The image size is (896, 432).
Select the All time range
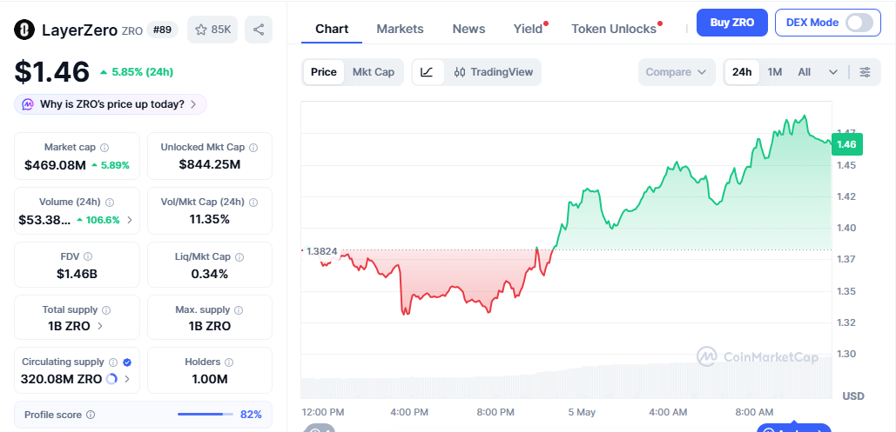[804, 72]
